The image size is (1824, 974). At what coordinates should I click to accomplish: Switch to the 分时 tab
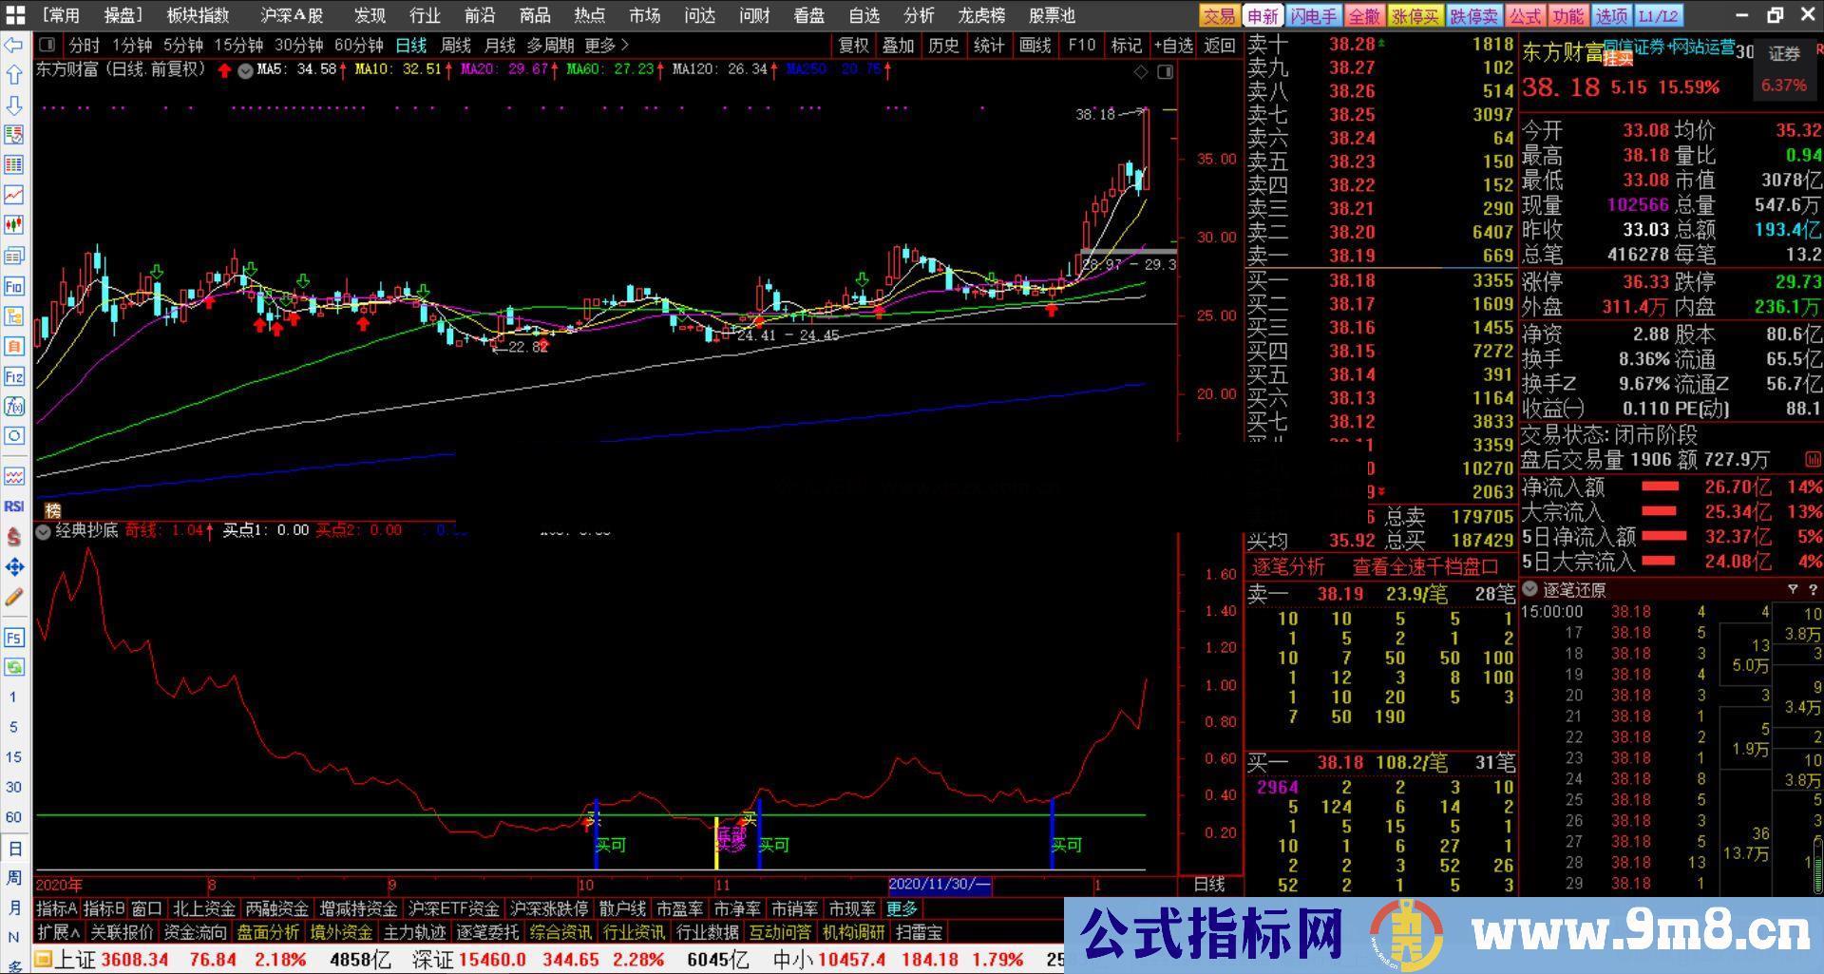click(85, 45)
